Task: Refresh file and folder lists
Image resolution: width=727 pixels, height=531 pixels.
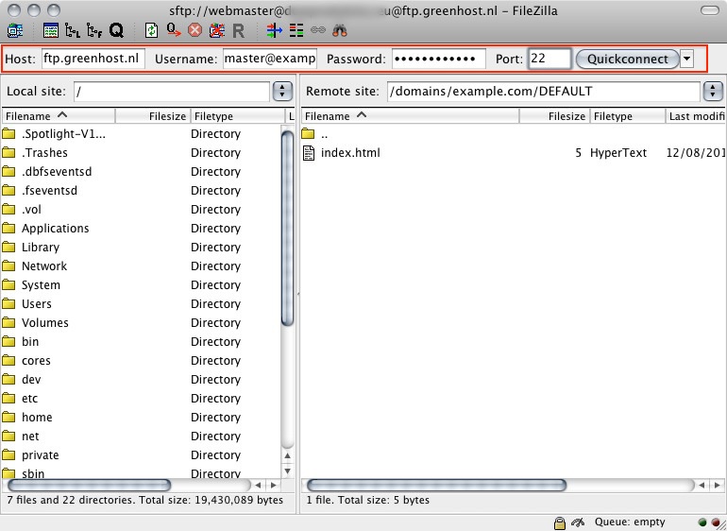Action: click(x=151, y=30)
